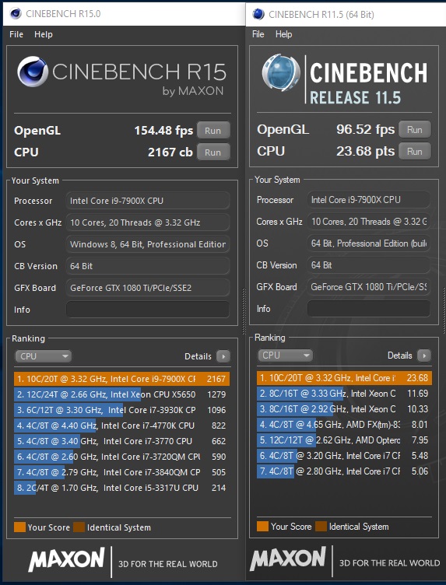This screenshot has width=446, height=585.
Task: Click the OS field in R11.5 window
Action: pos(368,243)
